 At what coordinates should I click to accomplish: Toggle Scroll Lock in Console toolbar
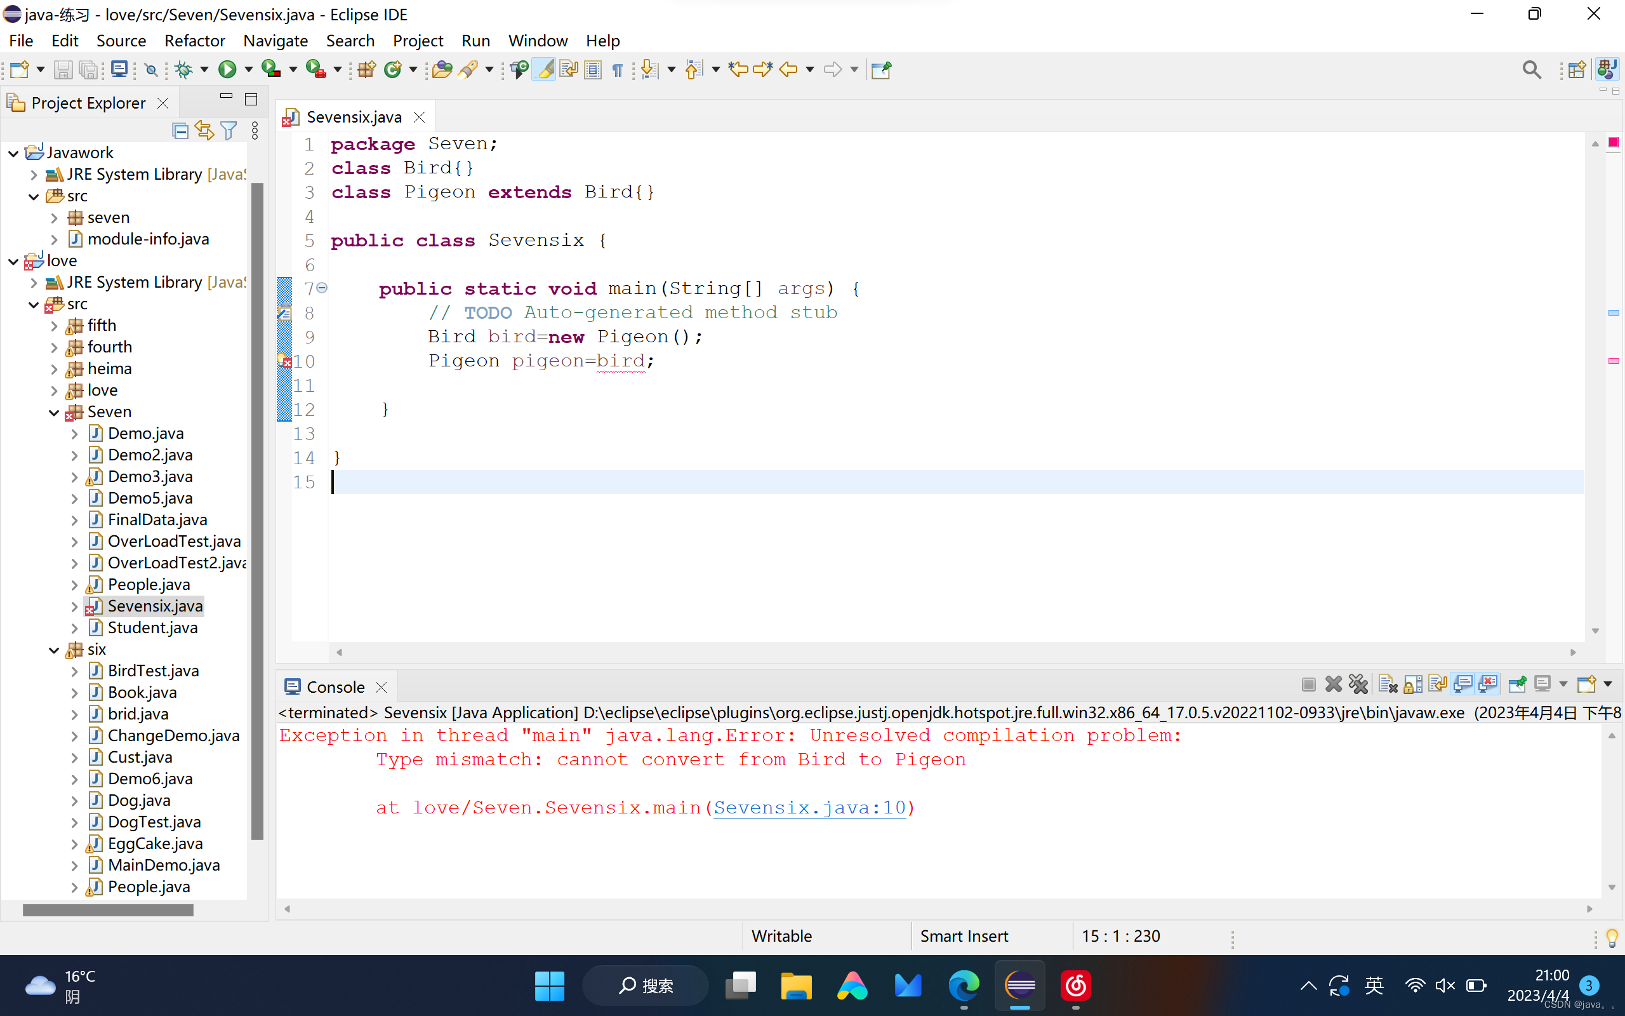(x=1413, y=685)
